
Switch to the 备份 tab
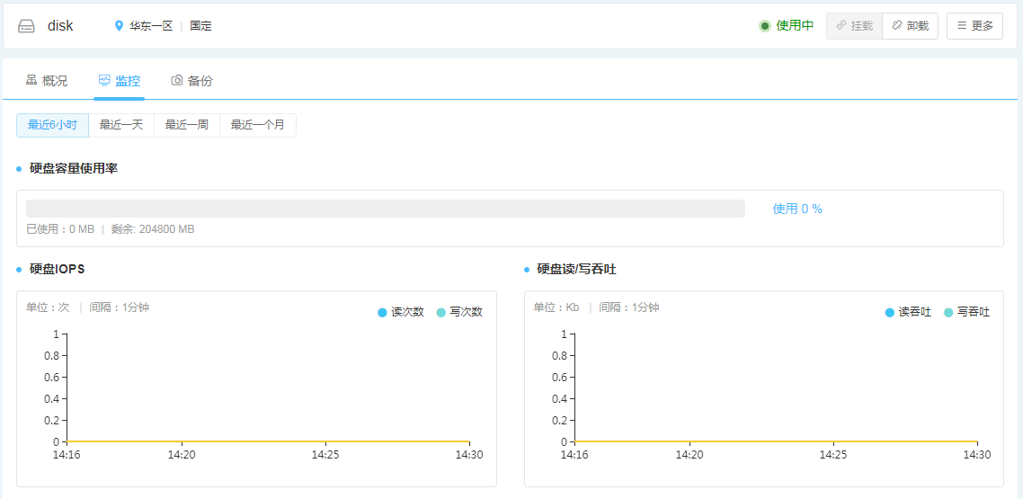point(191,81)
